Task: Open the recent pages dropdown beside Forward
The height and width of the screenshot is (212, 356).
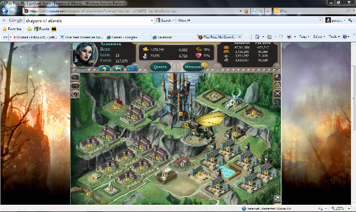Action: pyautogui.click(x=18, y=11)
